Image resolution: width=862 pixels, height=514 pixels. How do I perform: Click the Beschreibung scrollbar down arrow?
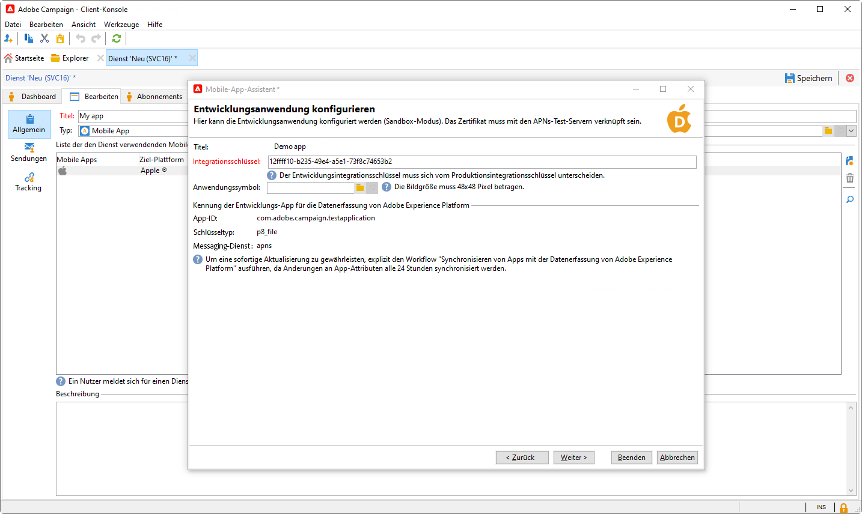coord(851,491)
